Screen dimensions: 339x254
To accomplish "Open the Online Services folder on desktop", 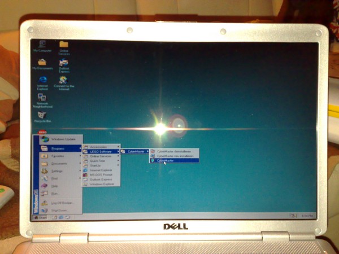I will point(64,47).
